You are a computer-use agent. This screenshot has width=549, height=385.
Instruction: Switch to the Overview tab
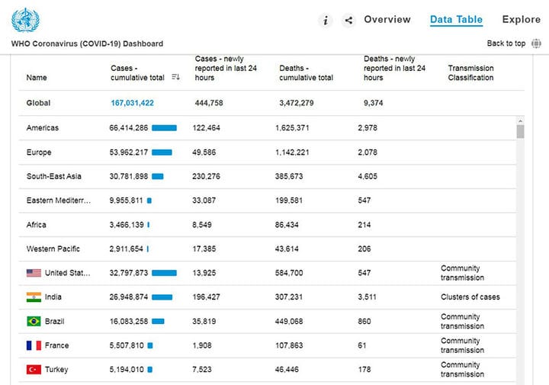pos(387,20)
